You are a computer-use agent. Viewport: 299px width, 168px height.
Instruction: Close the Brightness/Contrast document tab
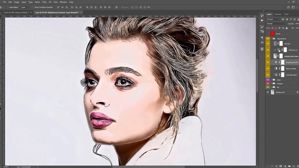[81, 13]
